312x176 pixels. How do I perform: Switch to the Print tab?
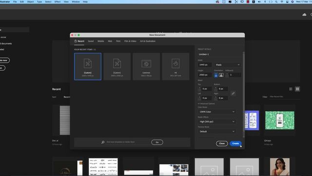(x=118, y=41)
